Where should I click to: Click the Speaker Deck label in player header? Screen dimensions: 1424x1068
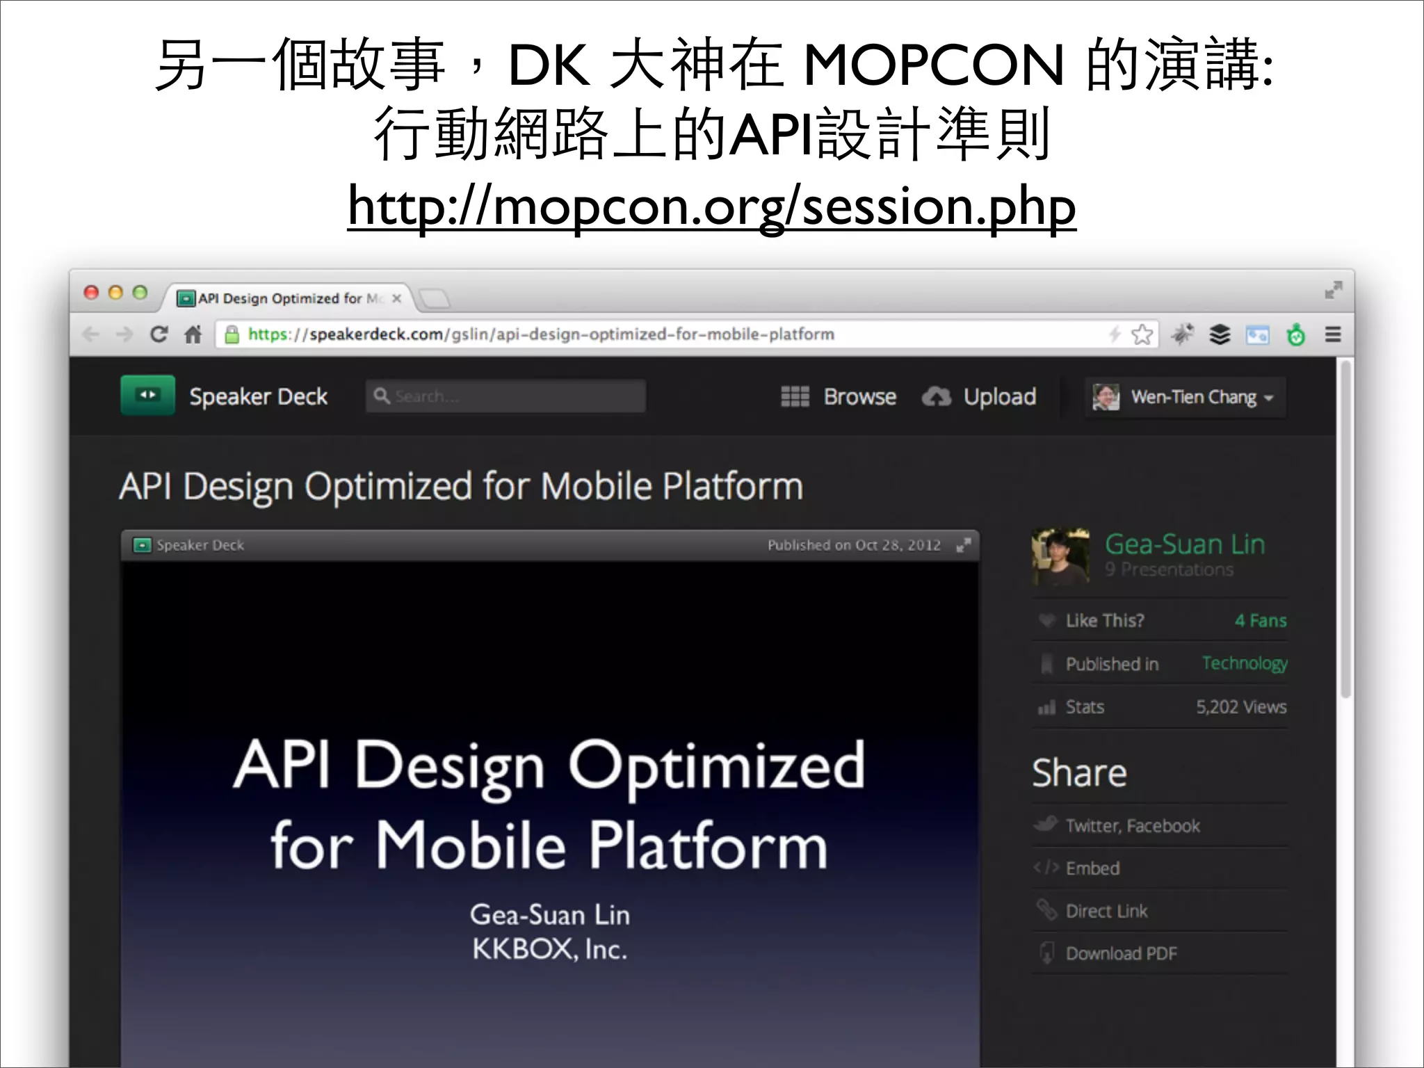200,545
